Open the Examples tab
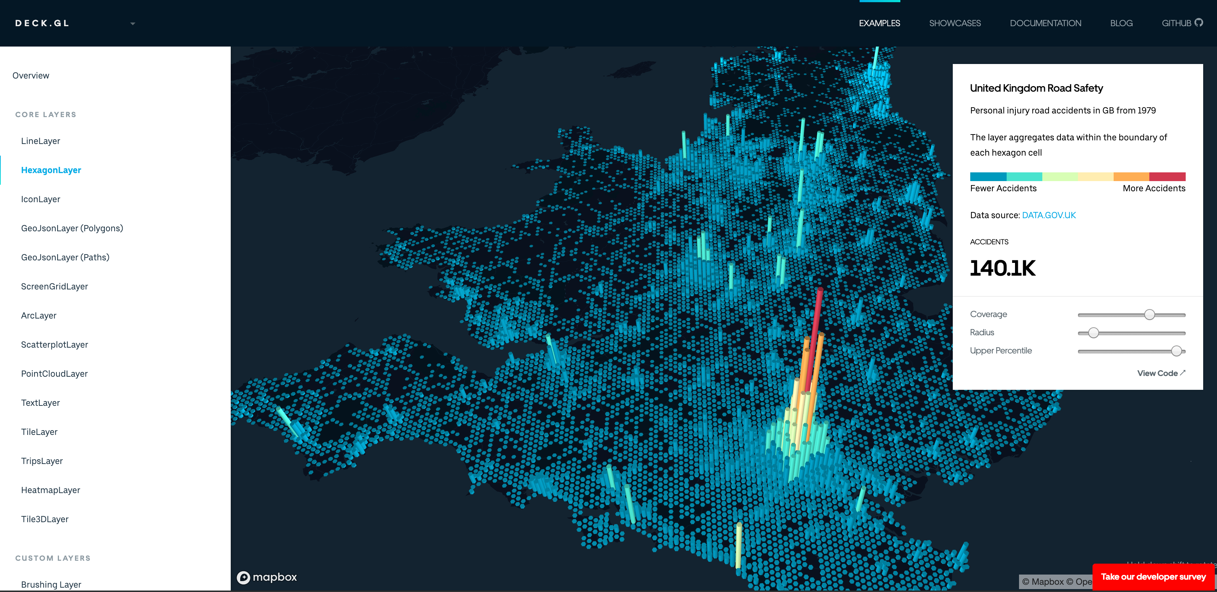This screenshot has width=1217, height=592. pyautogui.click(x=879, y=23)
